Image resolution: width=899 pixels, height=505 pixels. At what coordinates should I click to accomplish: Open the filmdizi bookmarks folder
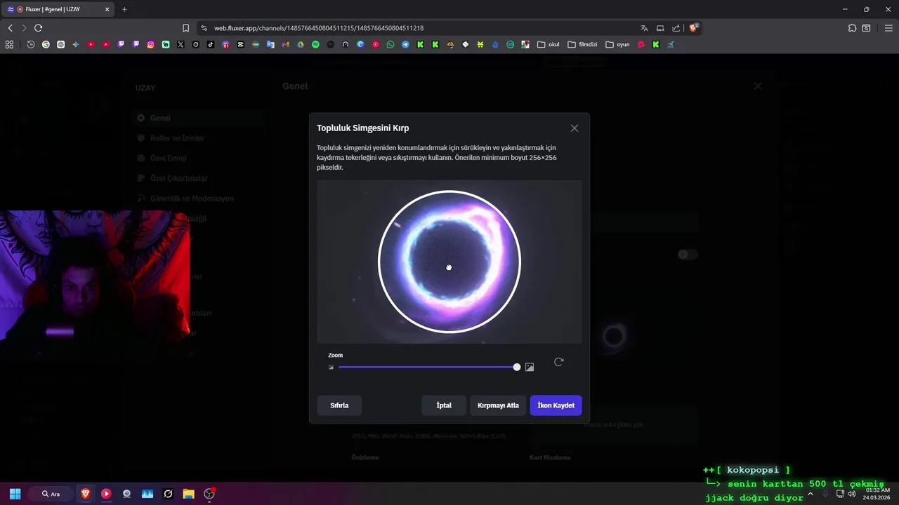pos(582,44)
